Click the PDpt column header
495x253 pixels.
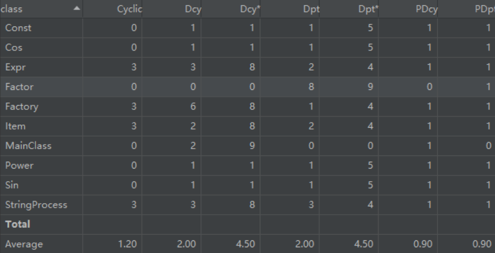click(486, 9)
